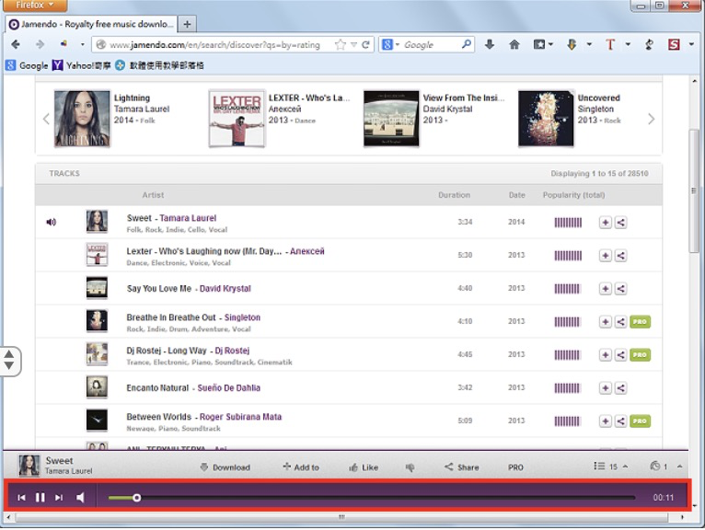Sort tracks by Popularity (total) header
The image size is (705, 530).
point(573,195)
